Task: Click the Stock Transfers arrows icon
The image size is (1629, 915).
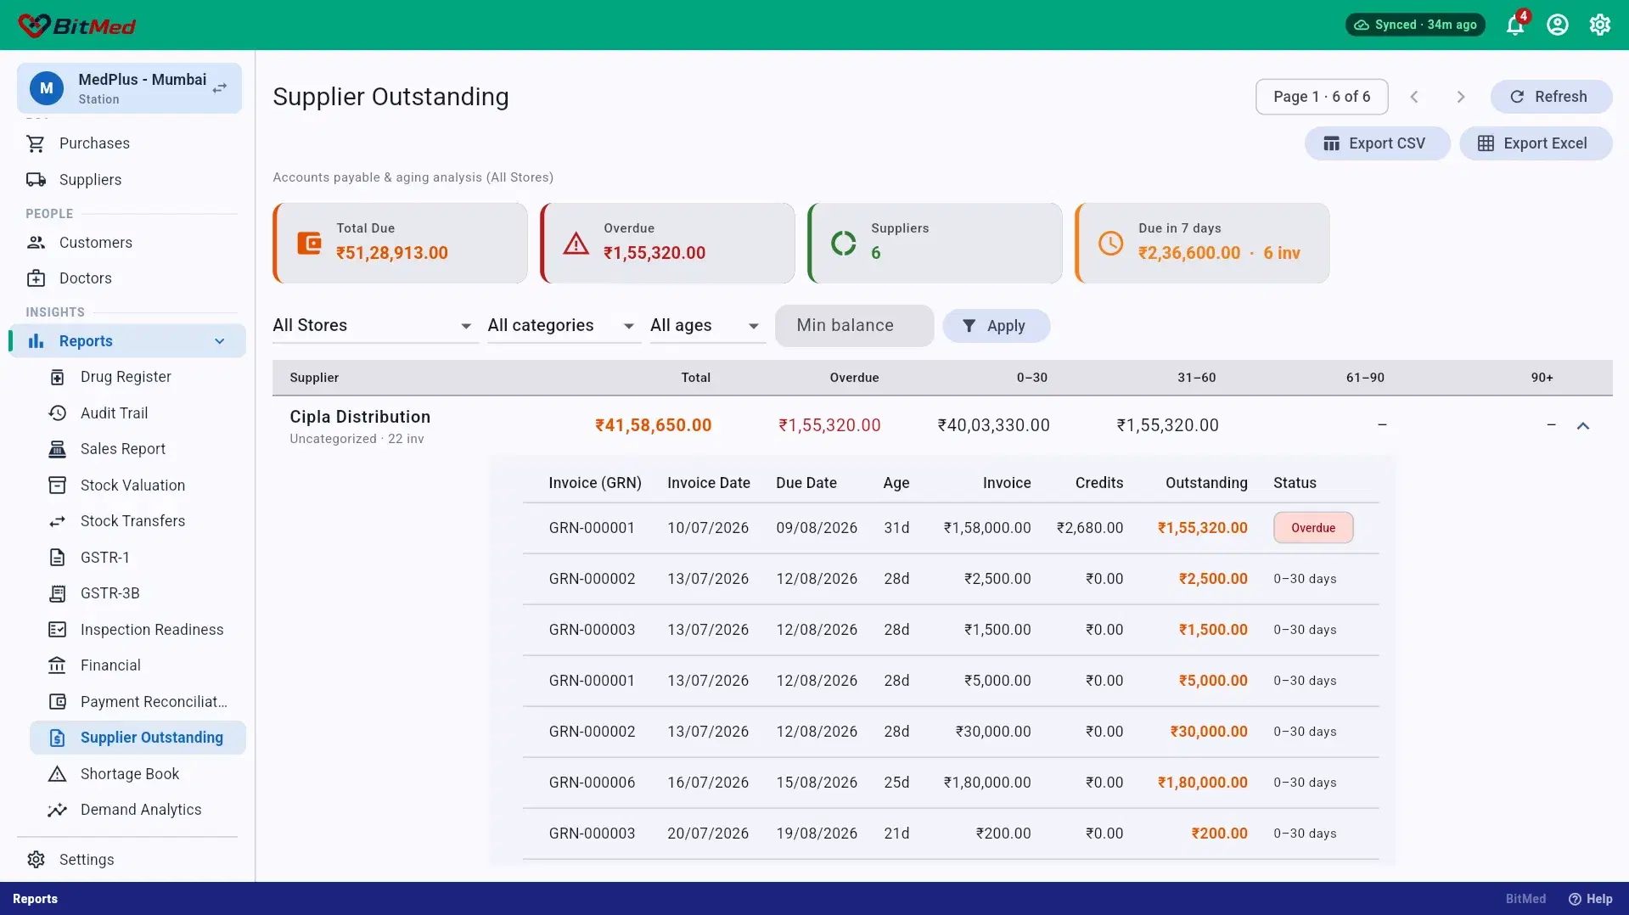Action: coord(57,521)
